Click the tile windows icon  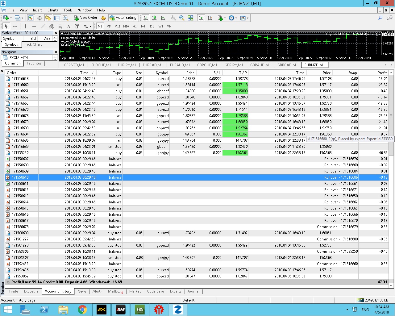point(190,18)
